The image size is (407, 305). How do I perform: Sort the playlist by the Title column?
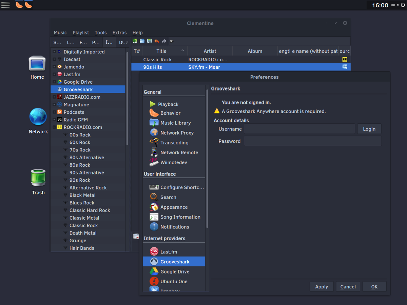pyautogui.click(x=164, y=51)
